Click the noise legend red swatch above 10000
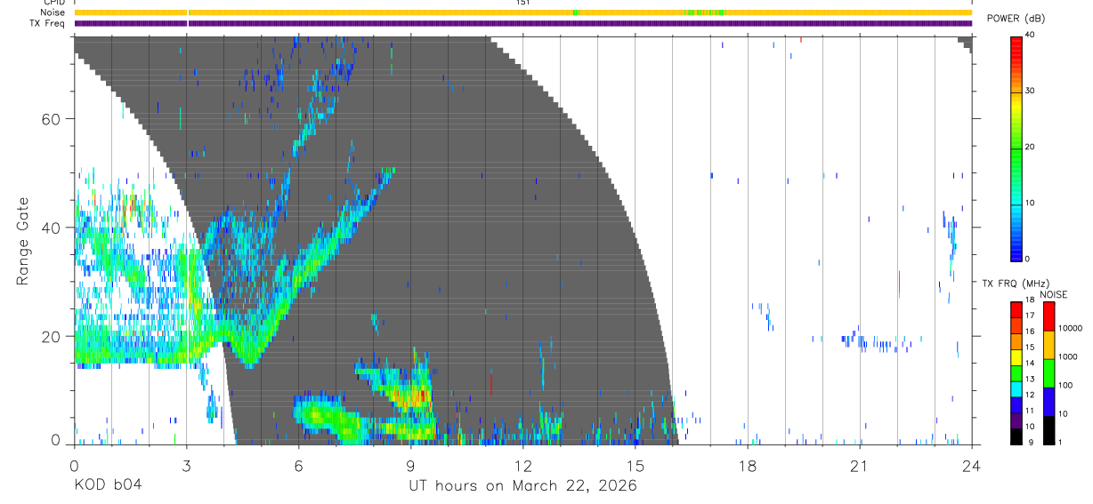This screenshot has width=1093, height=504. coord(1048,316)
